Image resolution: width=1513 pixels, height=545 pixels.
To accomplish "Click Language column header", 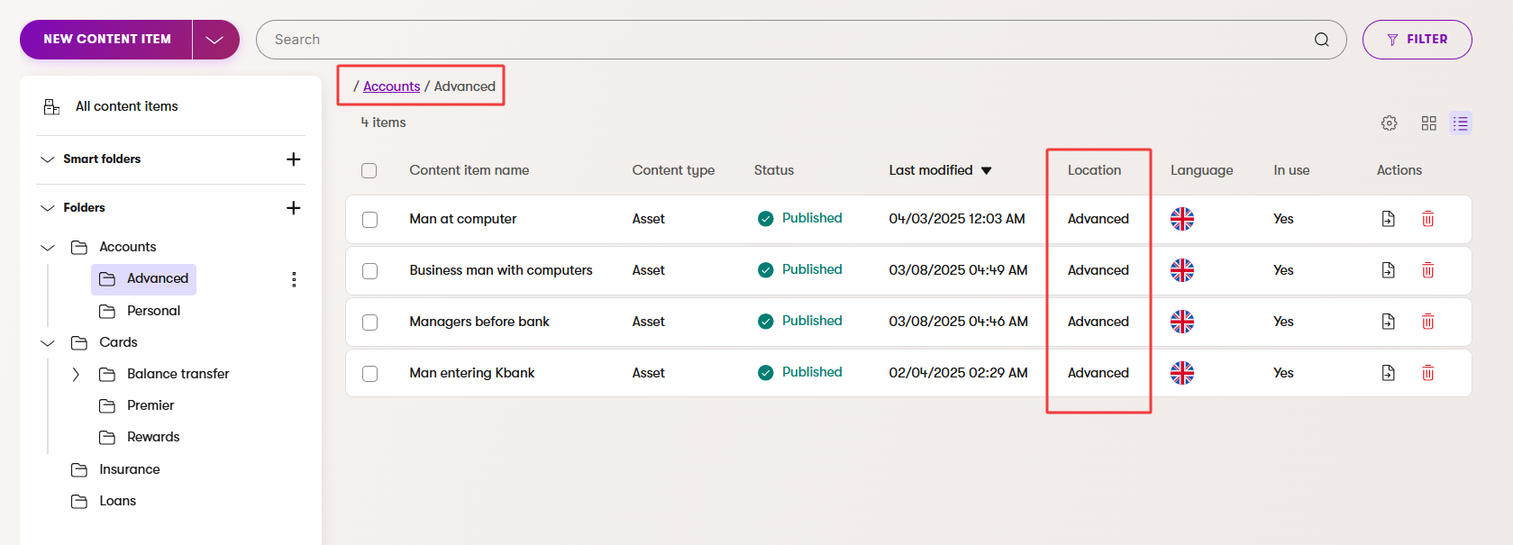I will click(1201, 170).
